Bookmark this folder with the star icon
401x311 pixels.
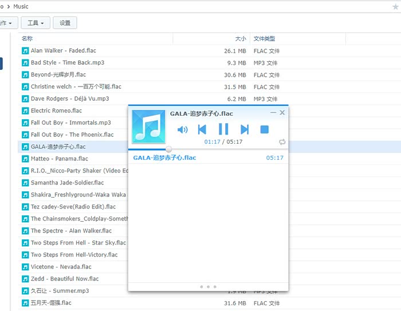tap(395, 7)
